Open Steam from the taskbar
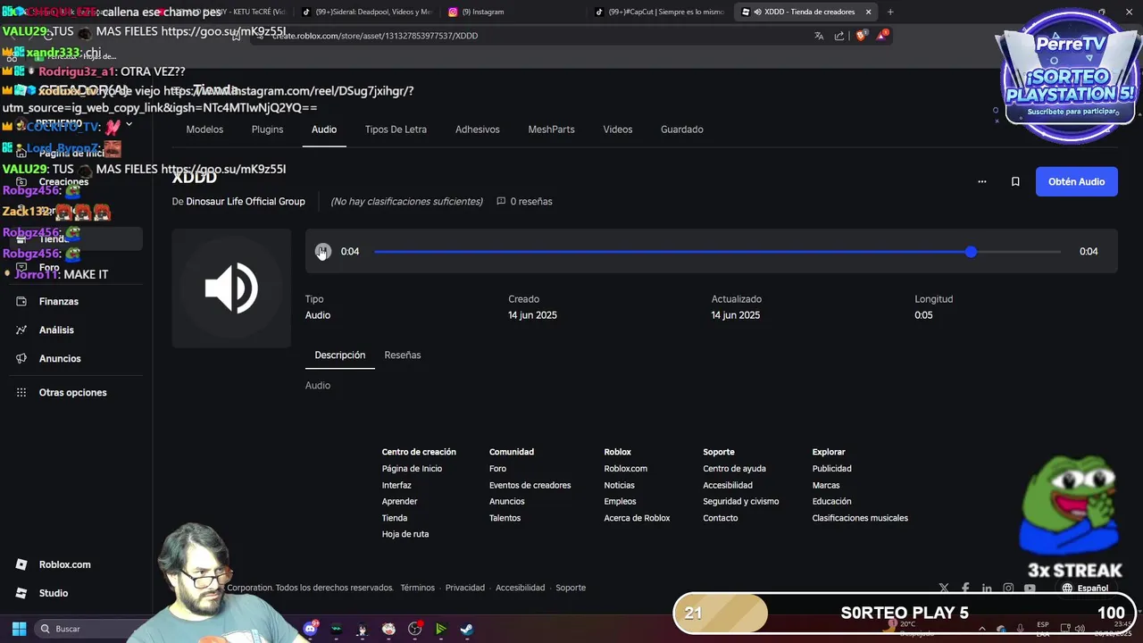The width and height of the screenshot is (1143, 643). tap(466, 629)
